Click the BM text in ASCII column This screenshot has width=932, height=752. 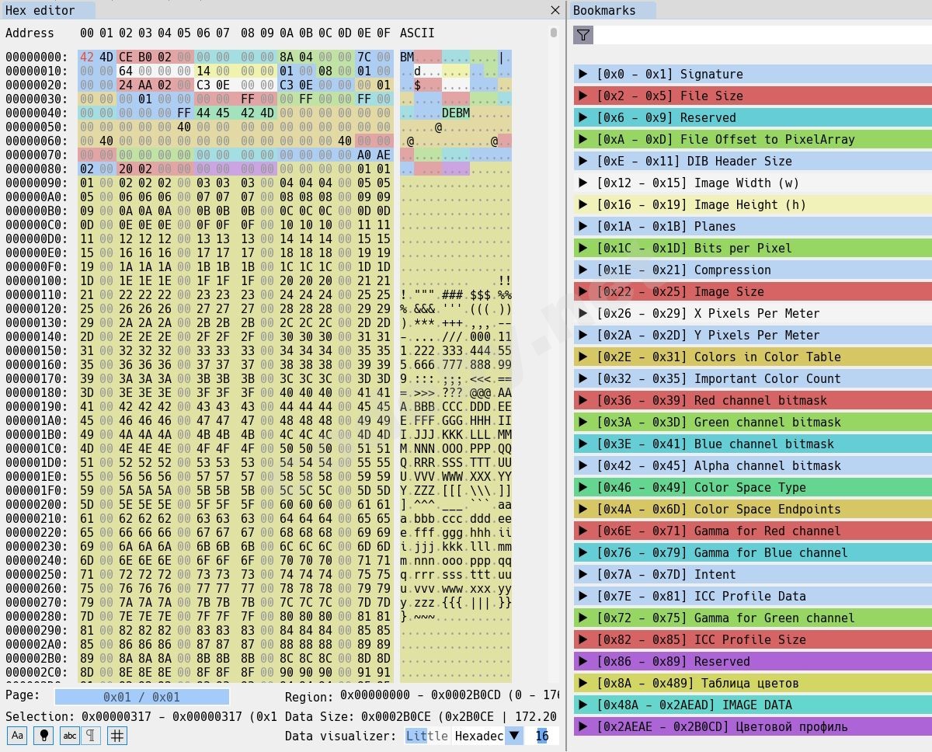[407, 57]
